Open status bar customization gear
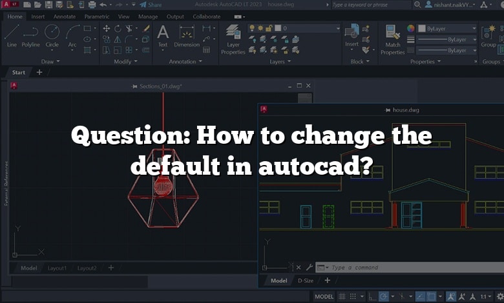 tap(500, 297)
